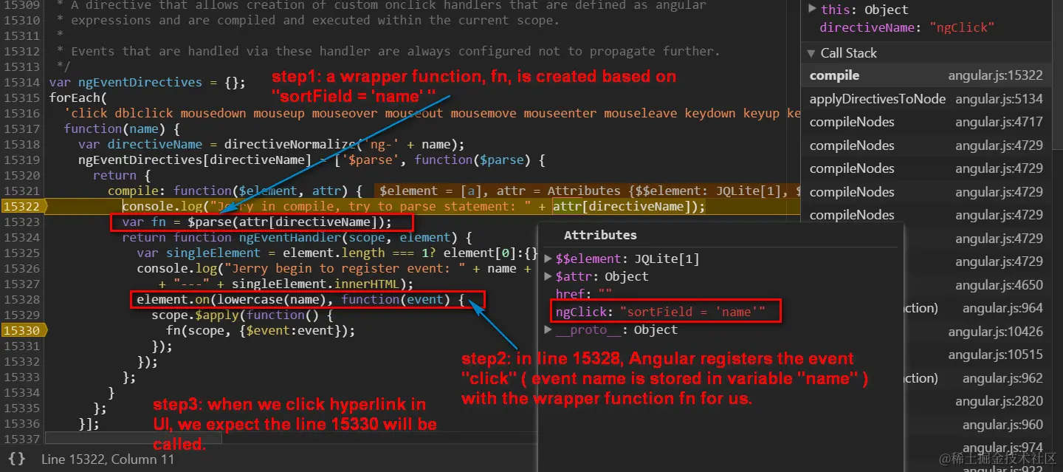The width and height of the screenshot is (1063, 472).
Task: Click 'Line 15322, Column 11' status text
Action: point(108,459)
